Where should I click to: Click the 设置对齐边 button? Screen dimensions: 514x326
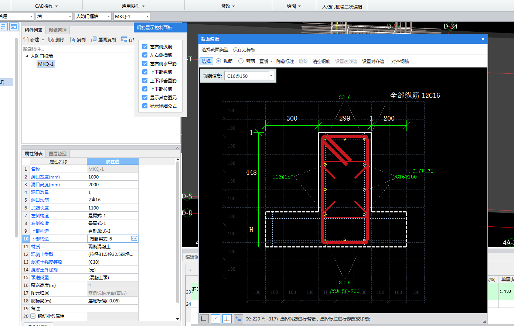click(373, 62)
